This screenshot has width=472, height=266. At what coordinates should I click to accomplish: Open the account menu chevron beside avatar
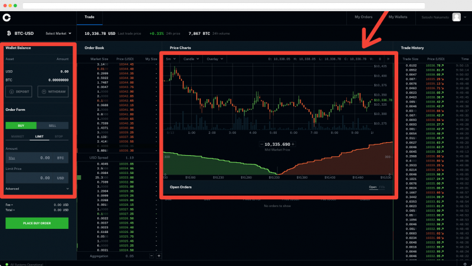465,17
